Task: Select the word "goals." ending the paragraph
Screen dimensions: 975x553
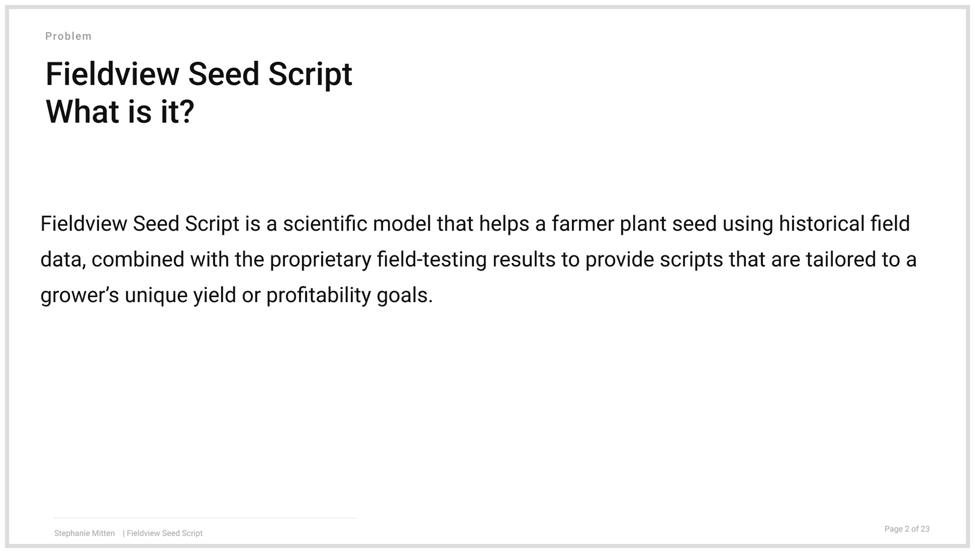Action: pyautogui.click(x=405, y=296)
